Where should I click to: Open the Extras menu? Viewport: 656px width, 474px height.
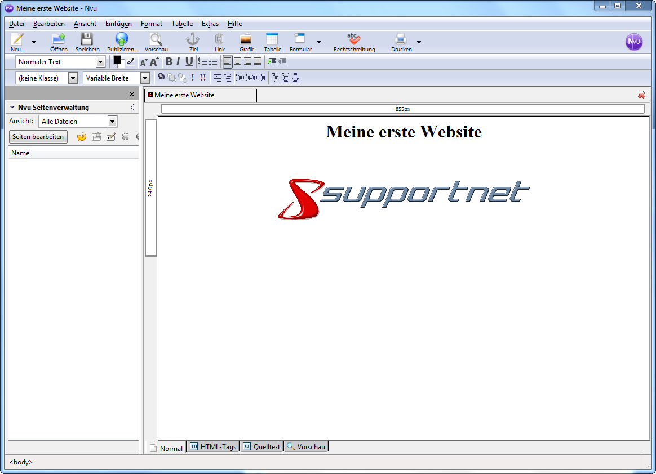(x=210, y=24)
